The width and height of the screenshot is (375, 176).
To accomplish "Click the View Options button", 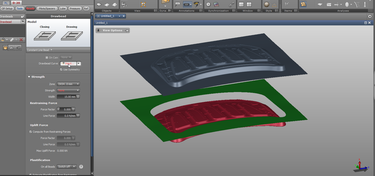I will click(x=112, y=30).
